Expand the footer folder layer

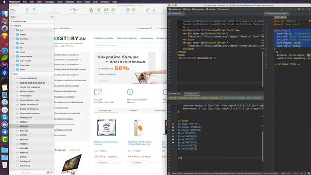(x=14, y=69)
